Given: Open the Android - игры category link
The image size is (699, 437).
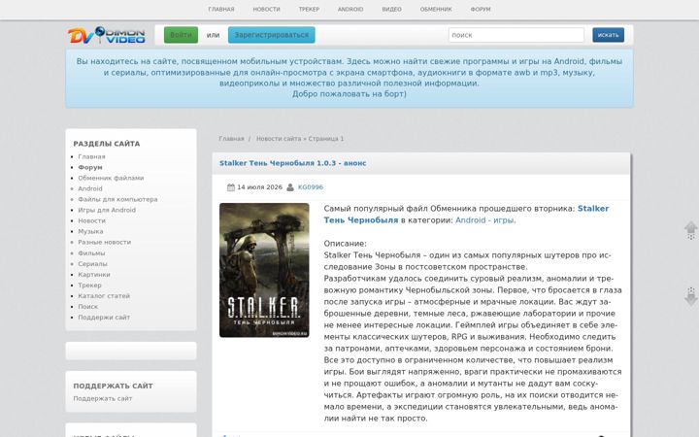Looking at the screenshot, I should tap(484, 220).
